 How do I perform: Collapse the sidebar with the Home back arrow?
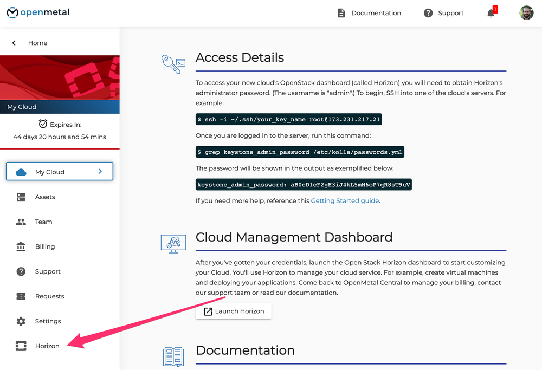click(14, 42)
